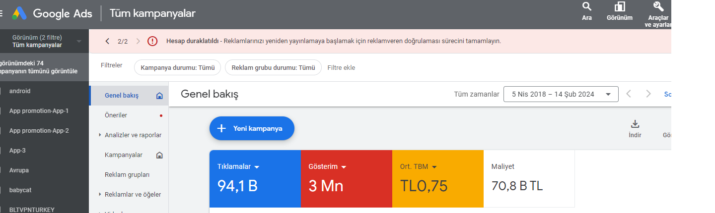Open the Ara search tool
Viewport: 715px width, 213px height.
pos(587,12)
